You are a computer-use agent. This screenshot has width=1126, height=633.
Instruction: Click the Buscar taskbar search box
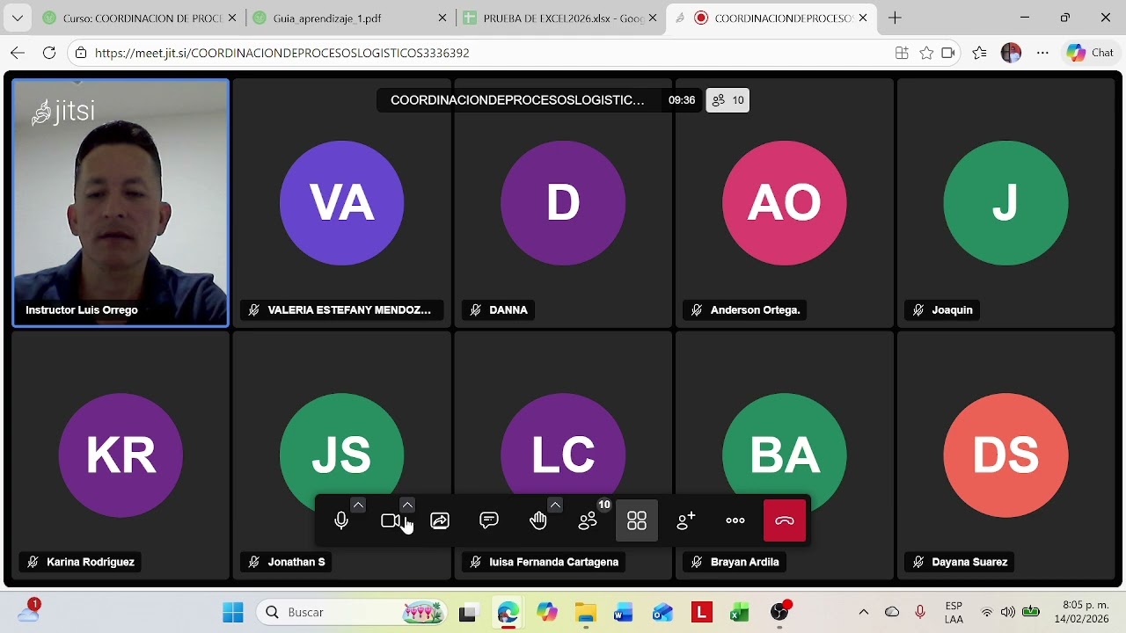point(352,613)
